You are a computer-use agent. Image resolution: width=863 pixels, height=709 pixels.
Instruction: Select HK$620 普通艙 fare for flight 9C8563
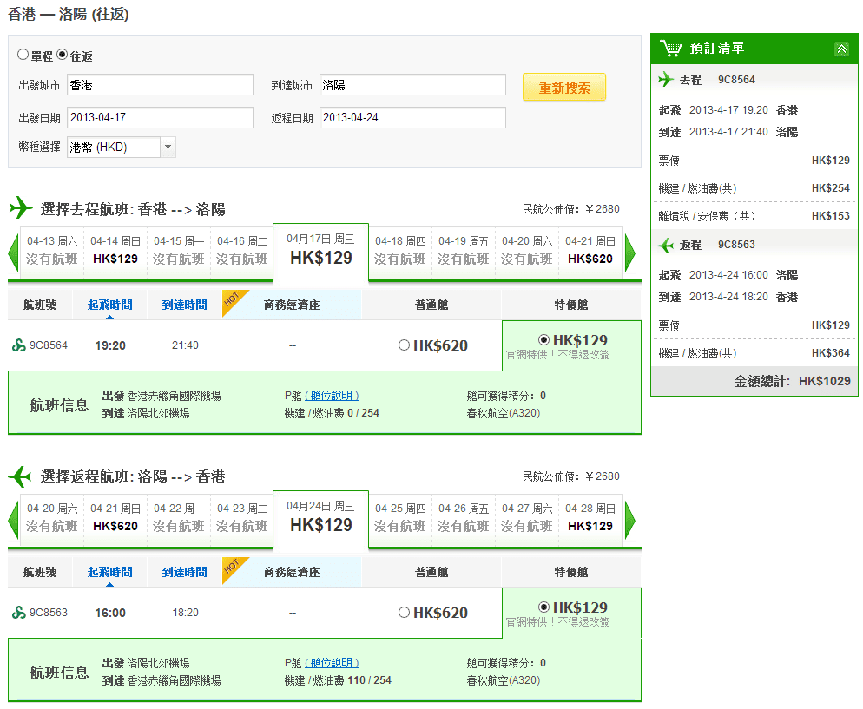point(404,613)
